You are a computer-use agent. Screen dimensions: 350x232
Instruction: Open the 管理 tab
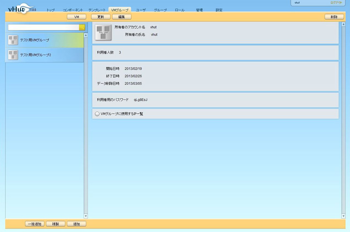199,10
